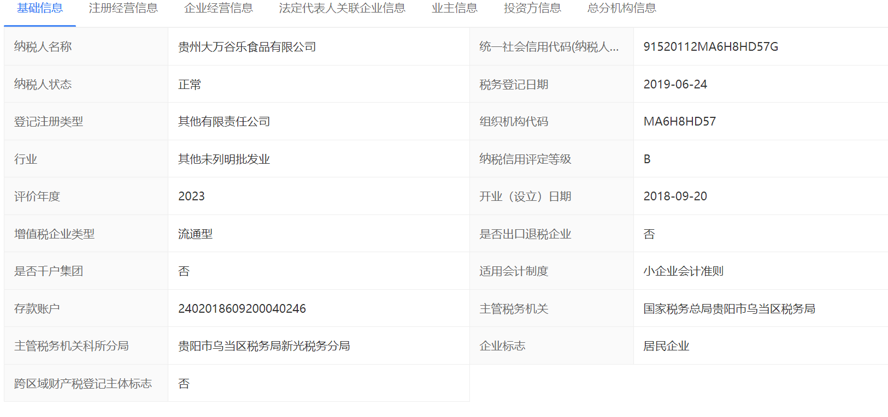888x417 pixels.
Task: Click the company name 贵州大万谷乐食品有限公司
Action: pyautogui.click(x=247, y=47)
